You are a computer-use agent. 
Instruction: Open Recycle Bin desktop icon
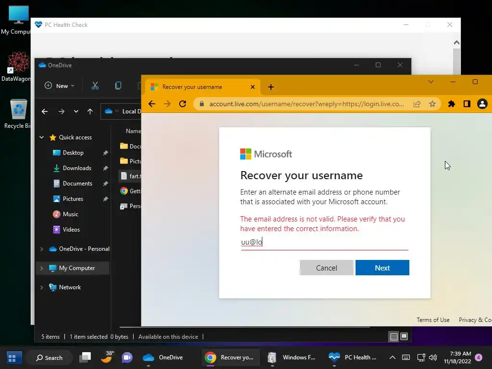(x=17, y=114)
